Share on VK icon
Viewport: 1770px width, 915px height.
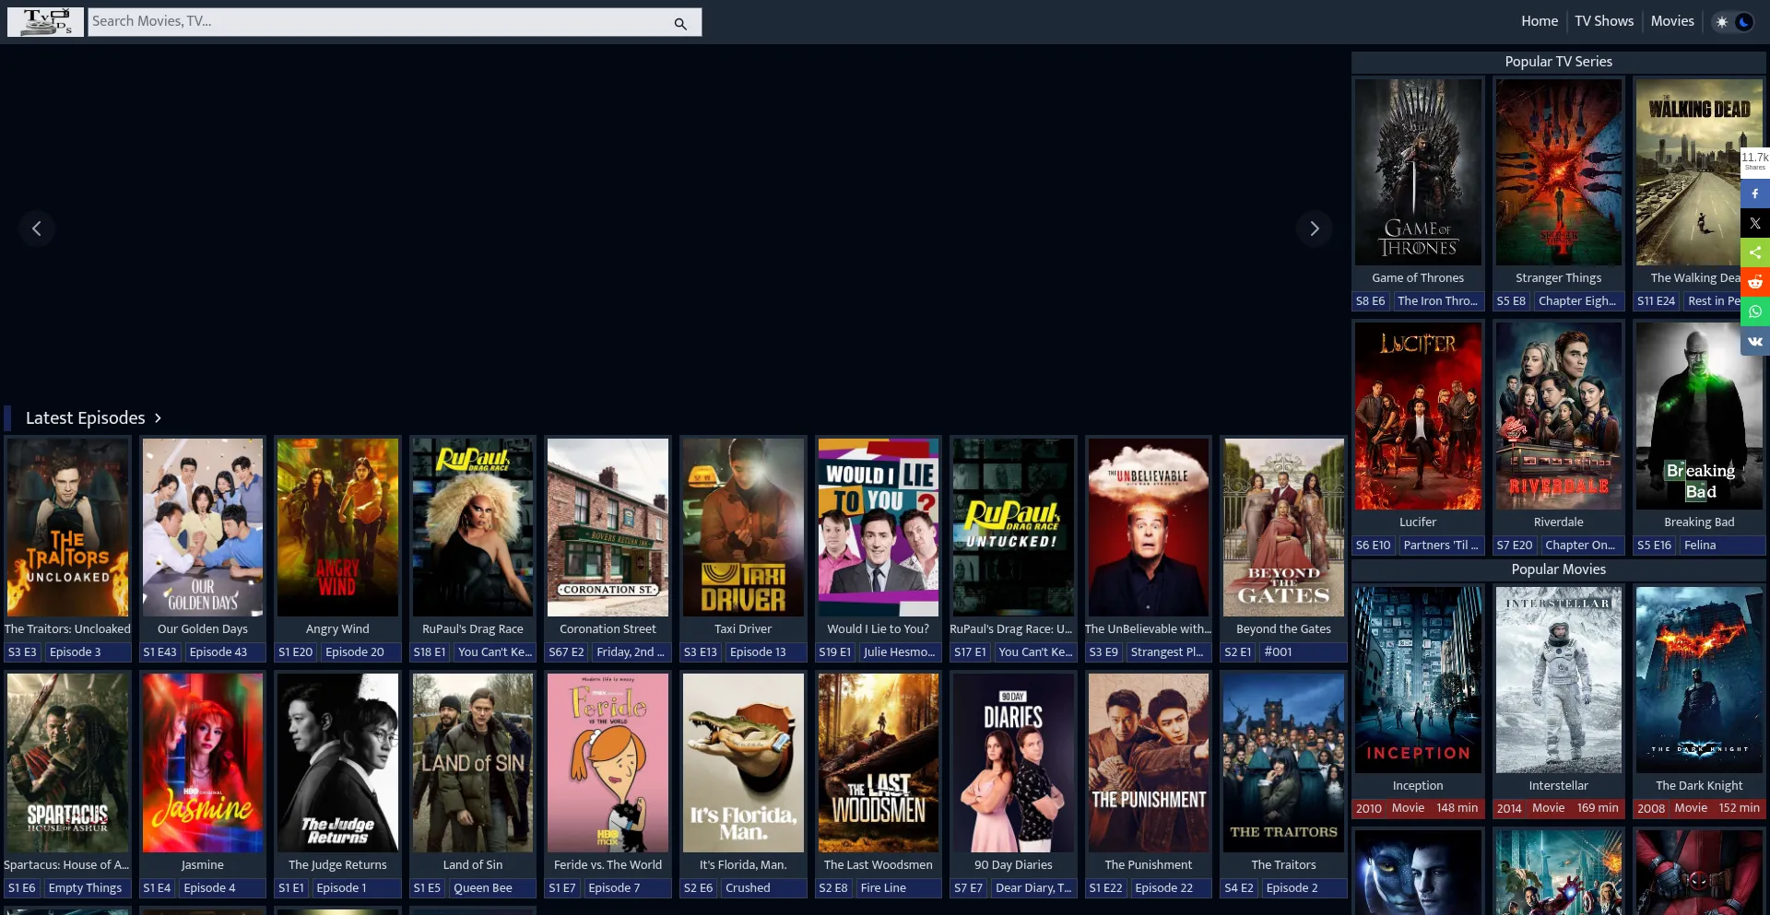pyautogui.click(x=1755, y=342)
